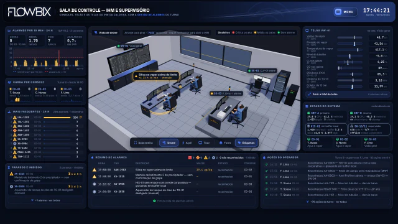Click warning icon of Sílica no vapor alarm row

coord(95,170)
